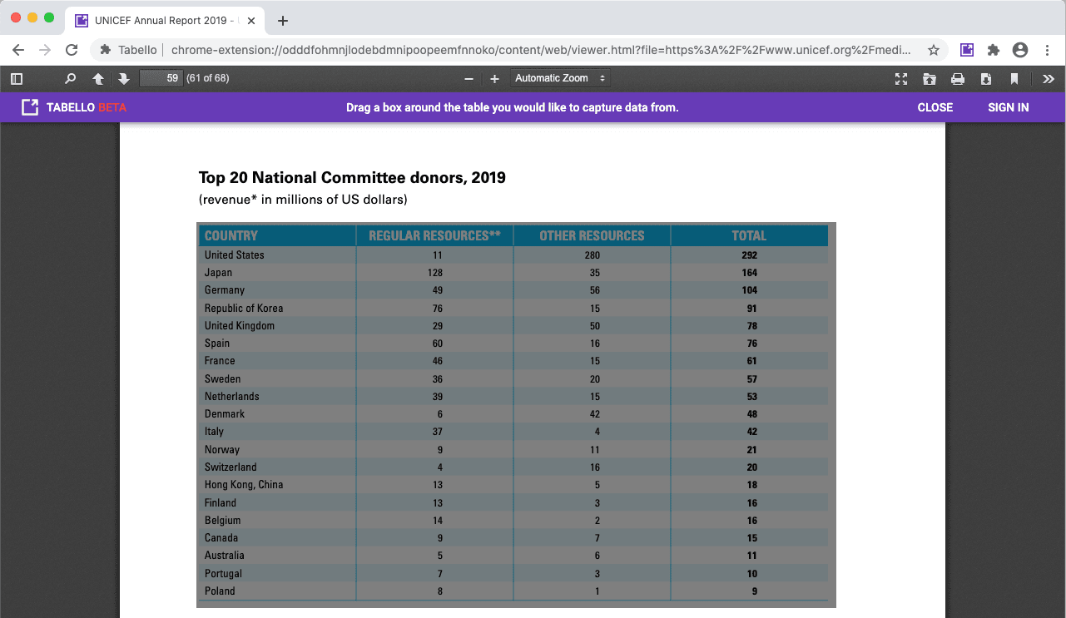This screenshot has width=1066, height=618.
Task: Go forward in browser history
Action: pyautogui.click(x=45, y=50)
